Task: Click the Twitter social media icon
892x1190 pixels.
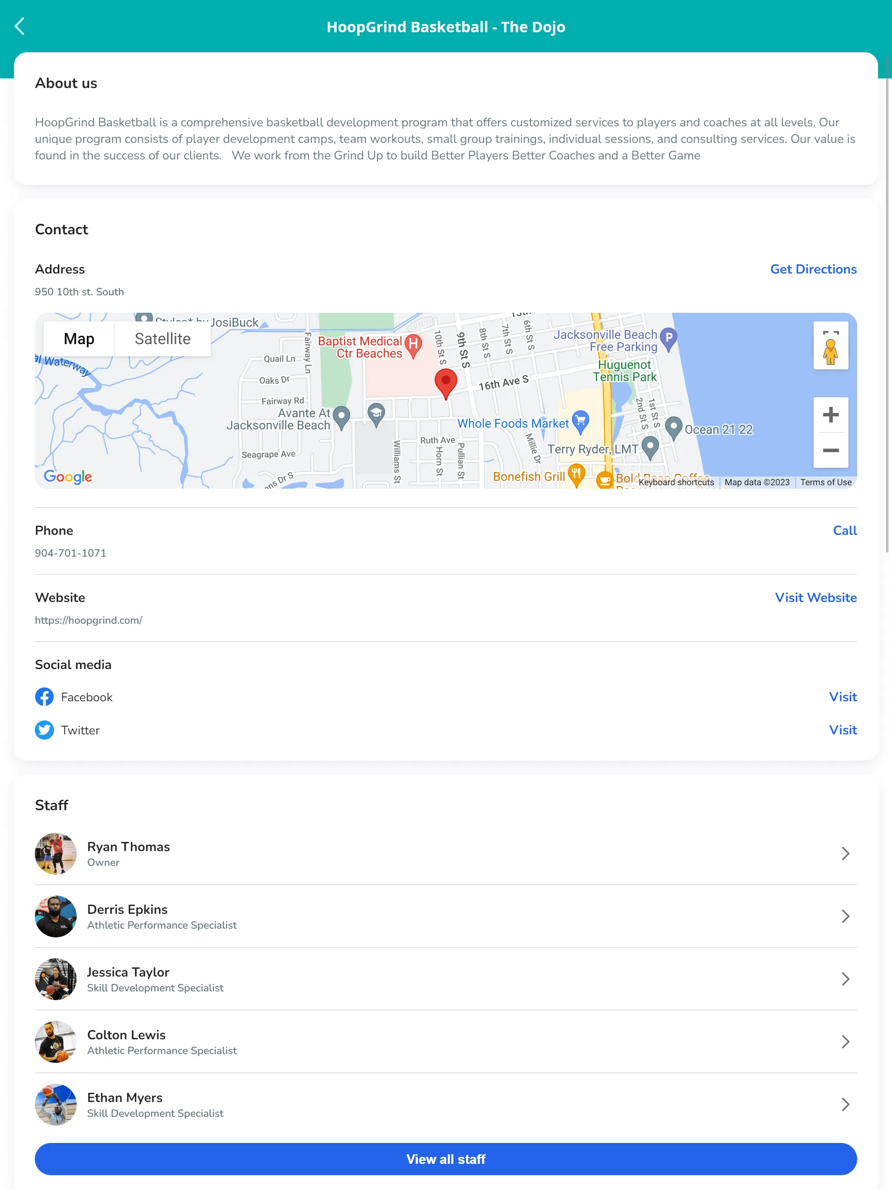Action: pos(44,730)
